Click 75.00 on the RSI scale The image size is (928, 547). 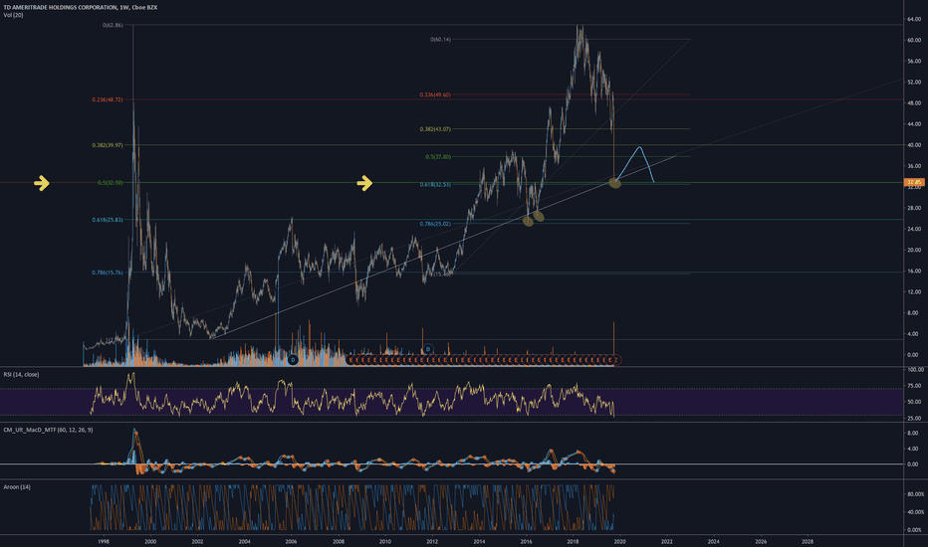[914, 386]
